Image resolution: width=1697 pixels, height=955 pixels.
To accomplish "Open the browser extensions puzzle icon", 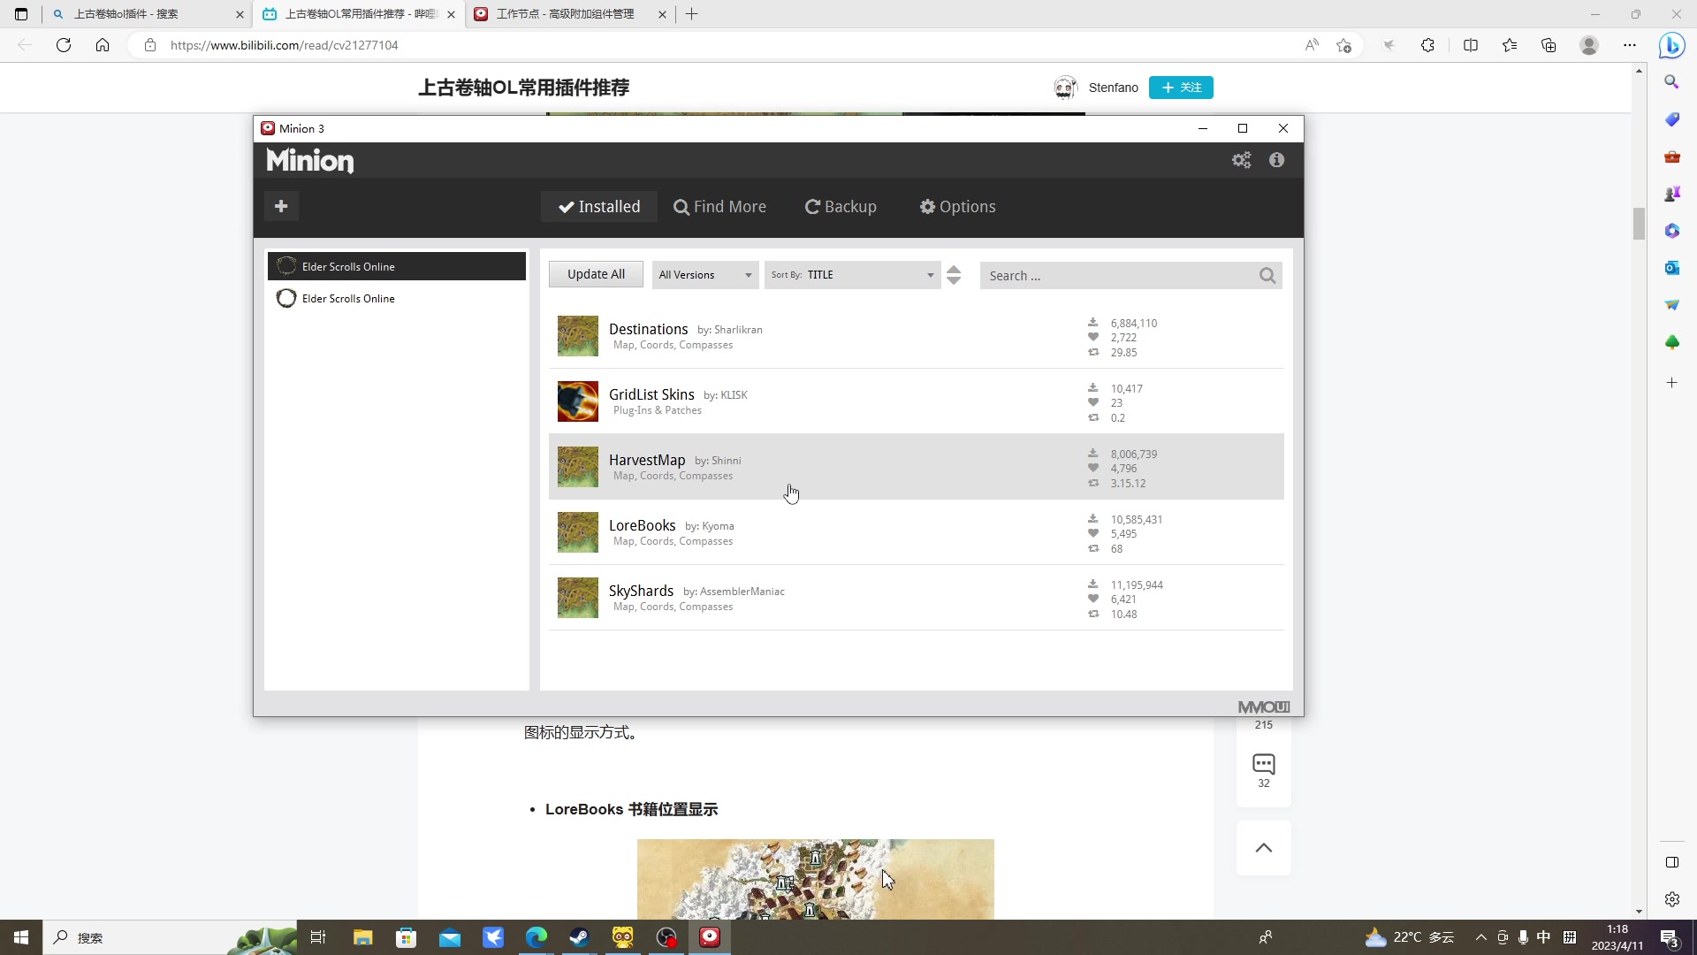I will pyautogui.click(x=1427, y=45).
